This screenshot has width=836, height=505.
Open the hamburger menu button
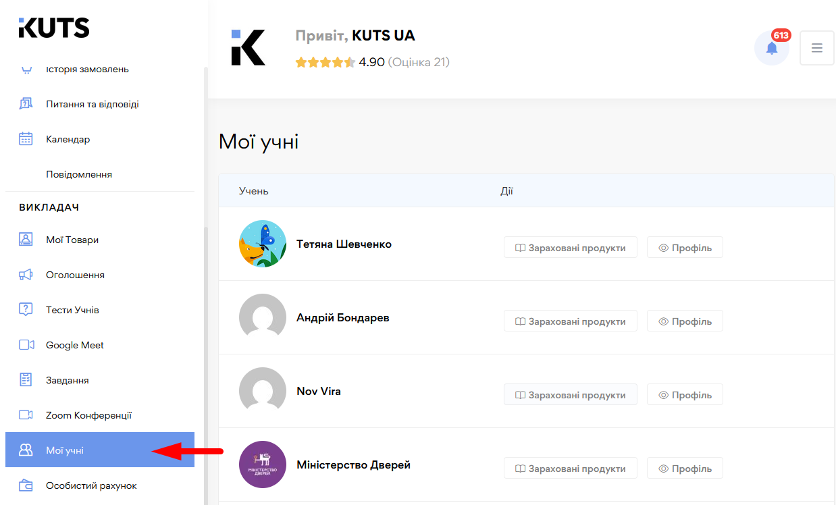(x=817, y=48)
